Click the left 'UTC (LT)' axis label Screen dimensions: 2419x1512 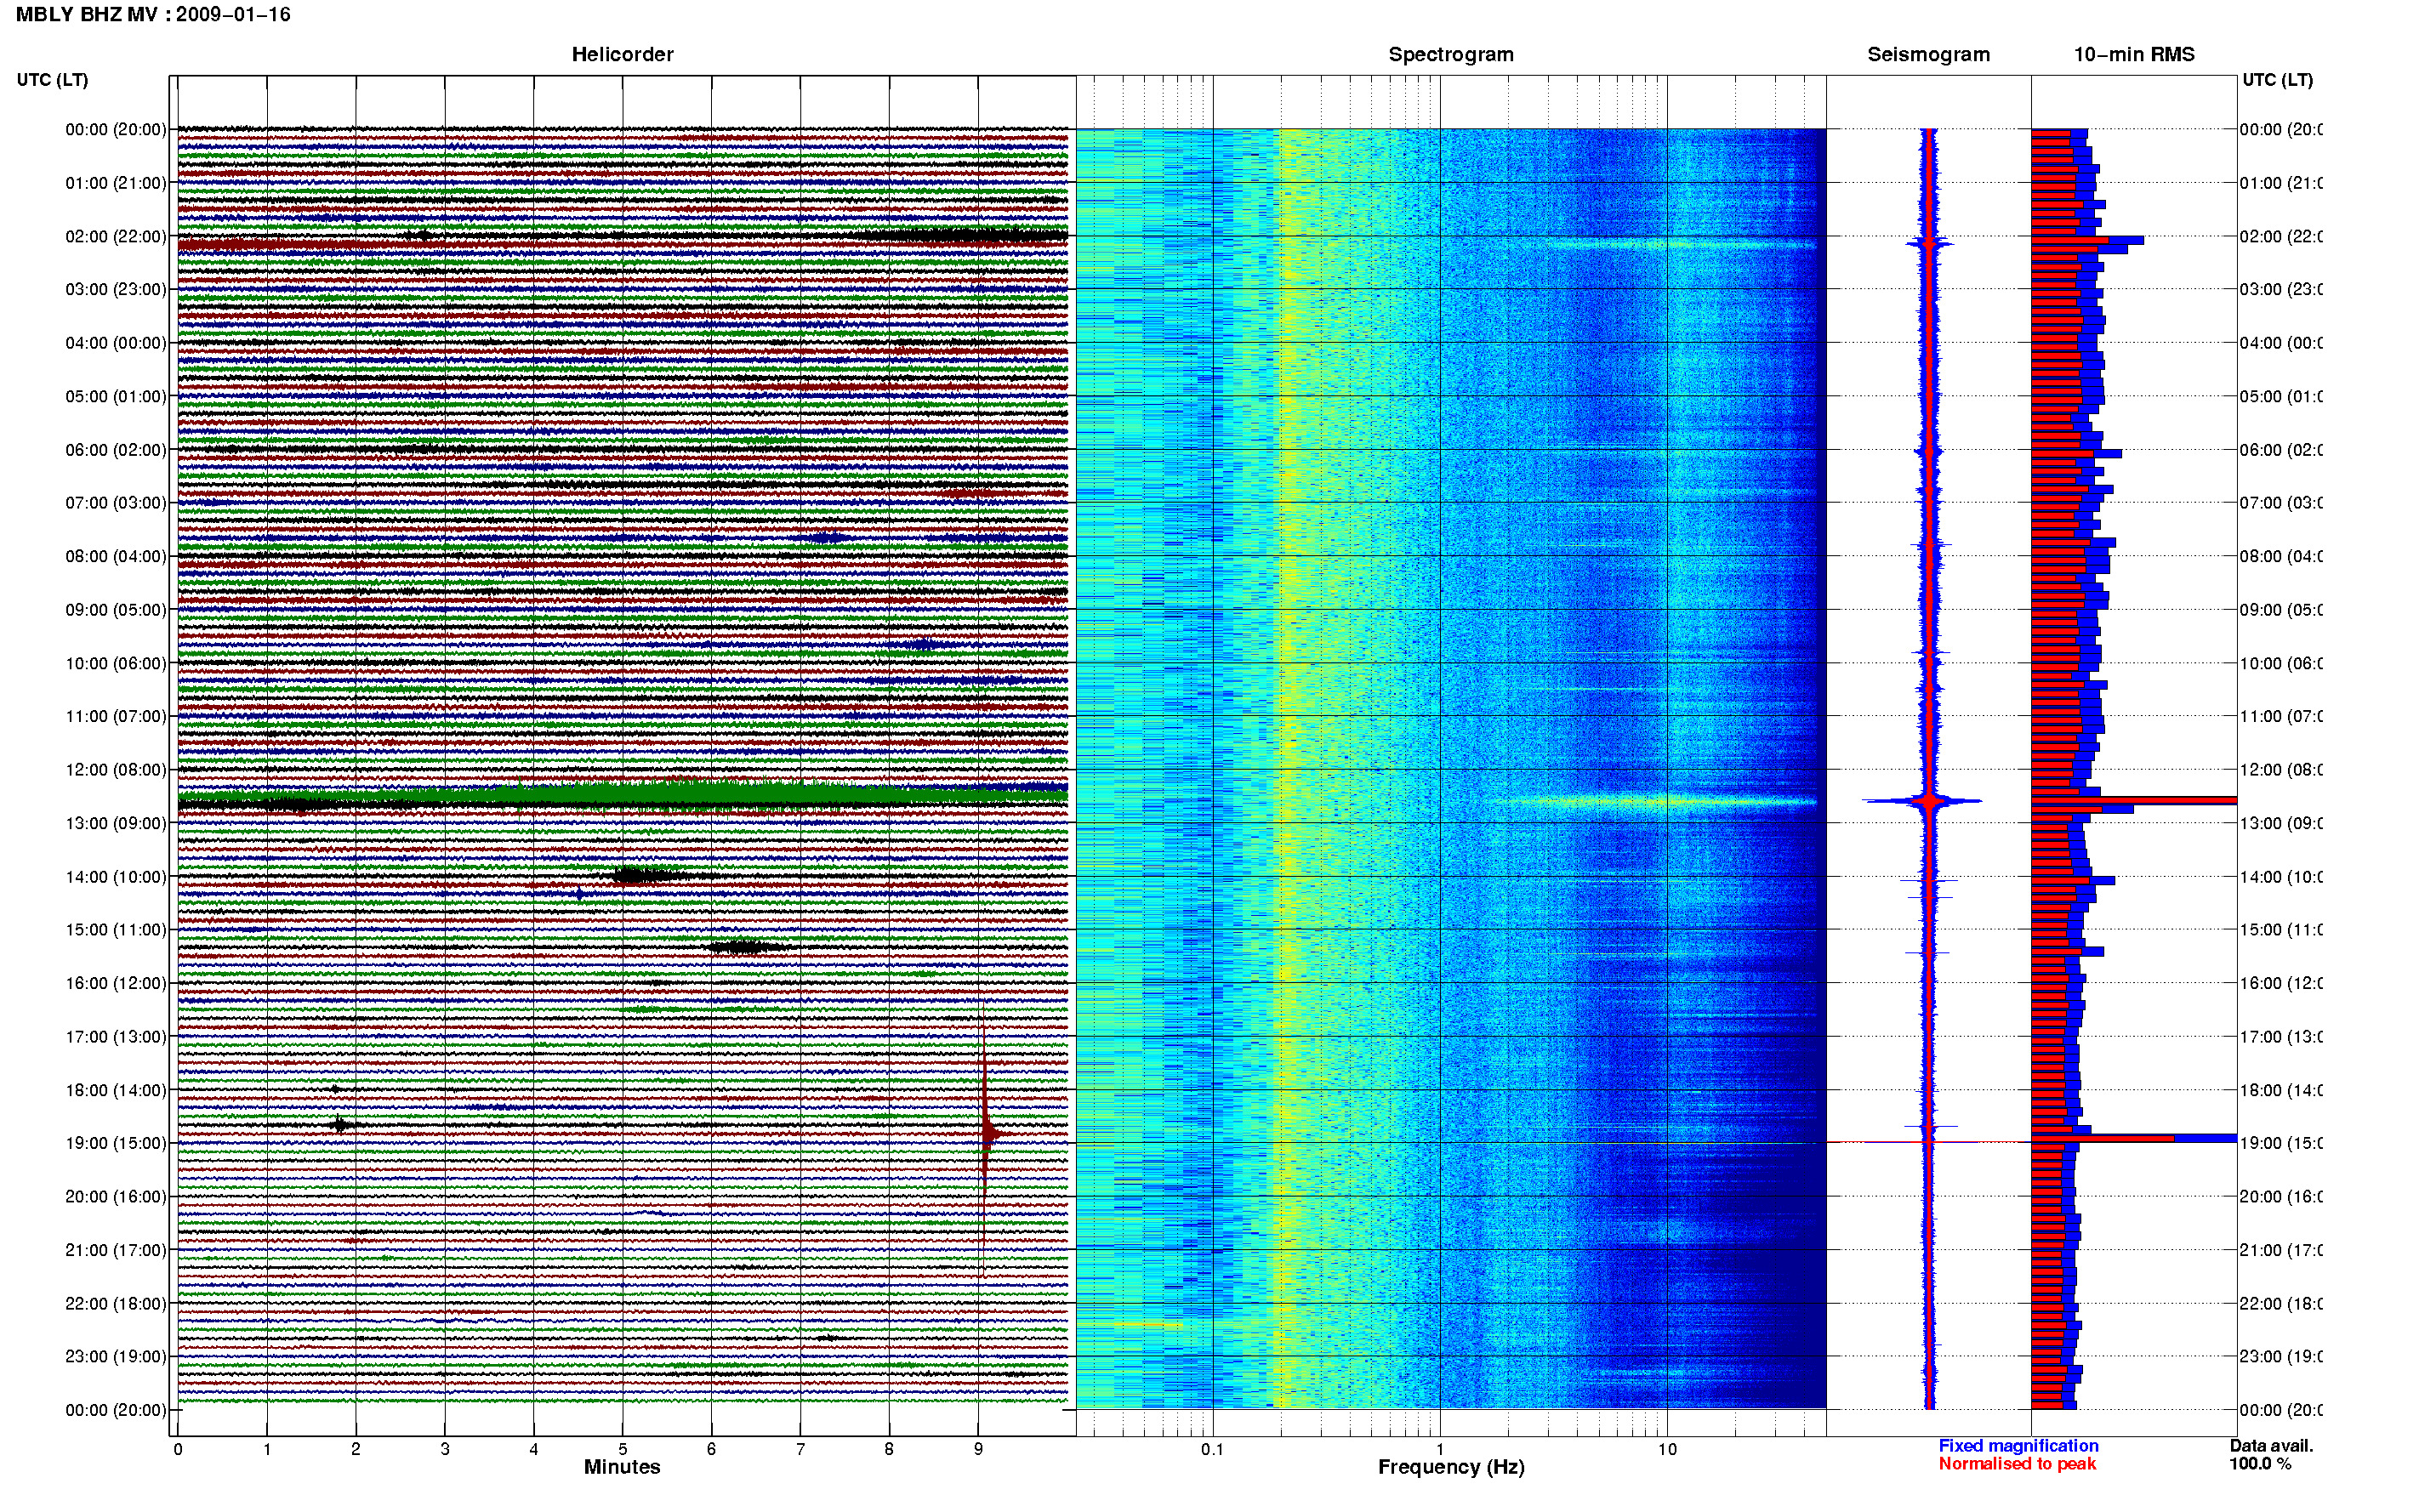[x=52, y=80]
